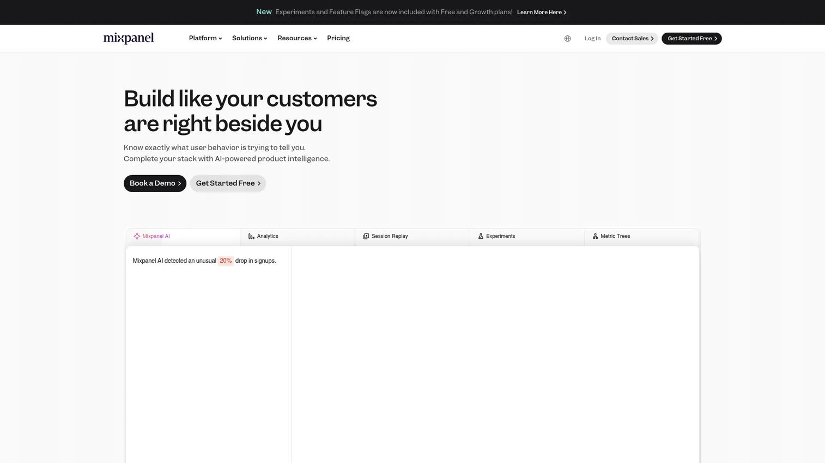
Task: Switch to the Metric Trees tab
Action: pyautogui.click(x=642, y=237)
